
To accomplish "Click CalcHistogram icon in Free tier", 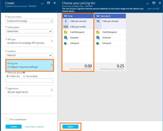I will click(66, 32).
